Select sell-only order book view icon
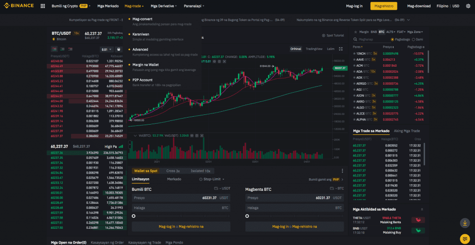 70,49
